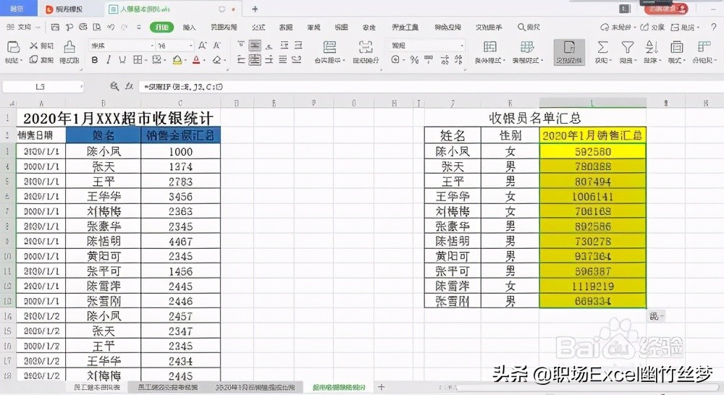Click the increase indent icon
724x395 pixels.
(x=298, y=45)
